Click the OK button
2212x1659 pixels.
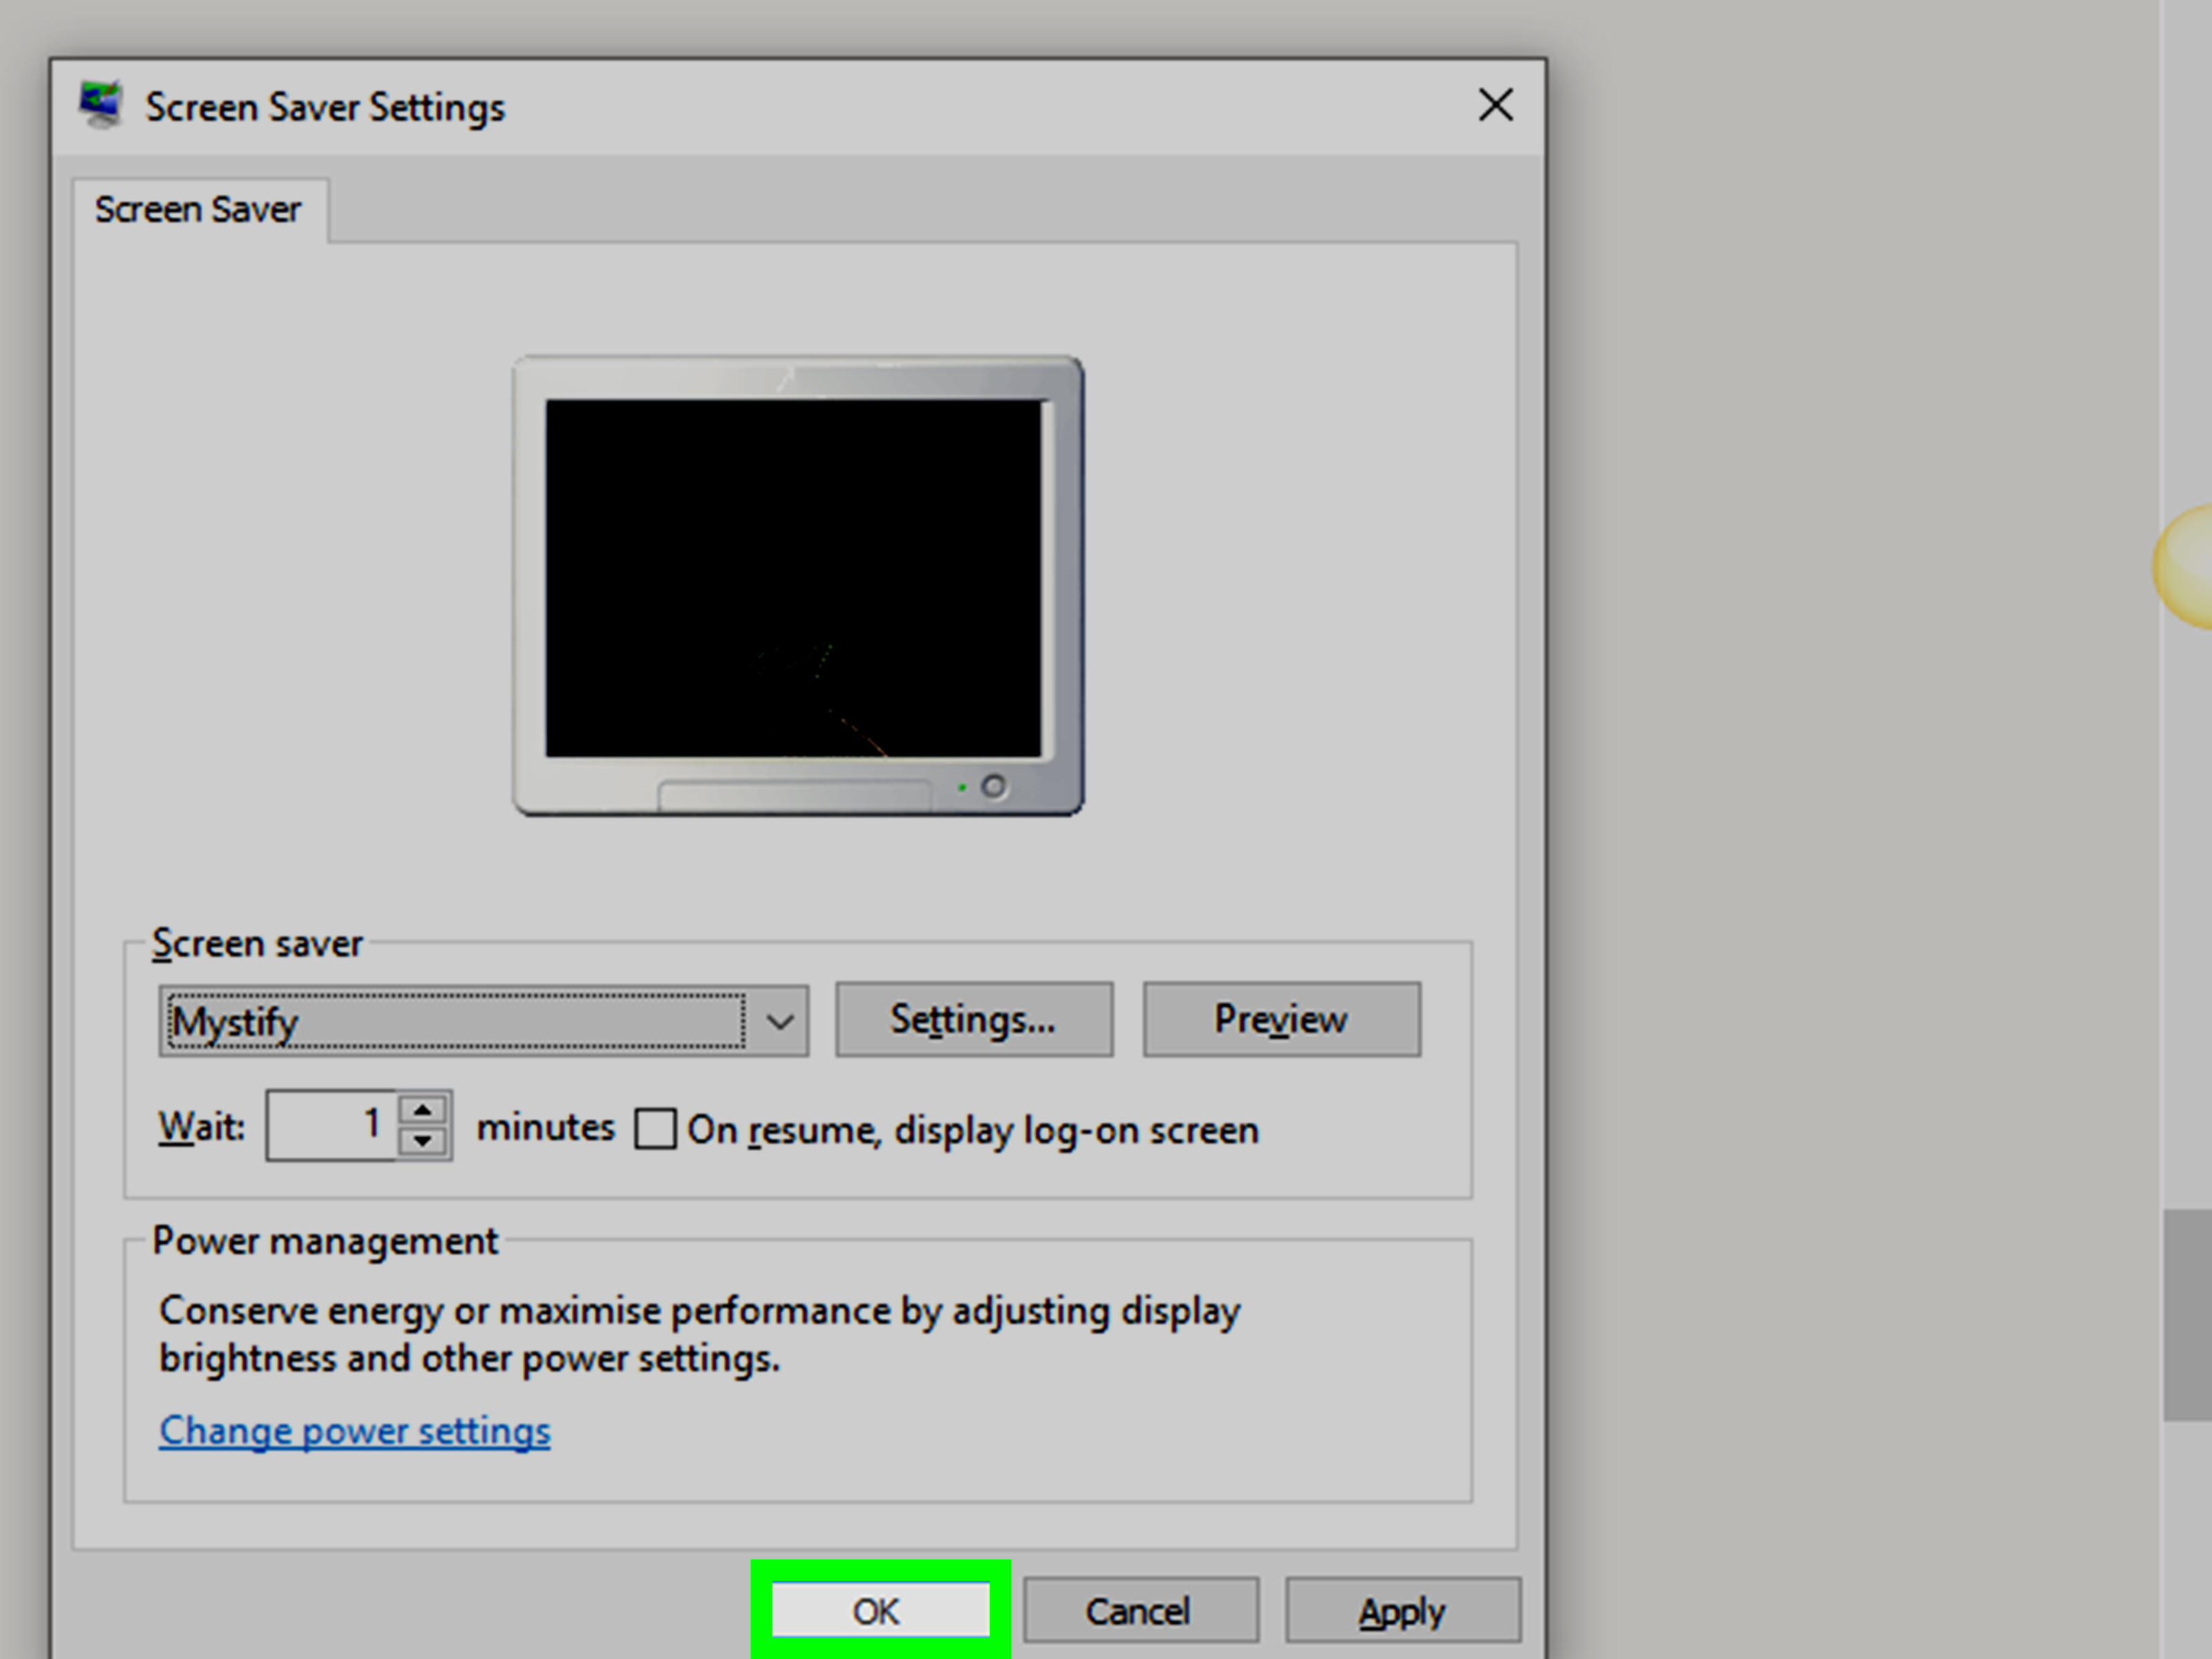pos(880,1610)
